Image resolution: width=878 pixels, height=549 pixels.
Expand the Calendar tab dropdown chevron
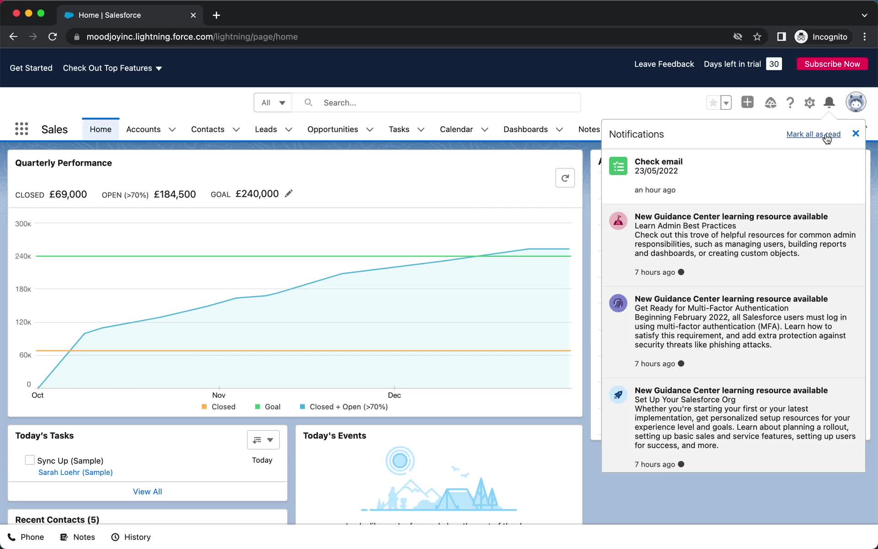tap(485, 129)
